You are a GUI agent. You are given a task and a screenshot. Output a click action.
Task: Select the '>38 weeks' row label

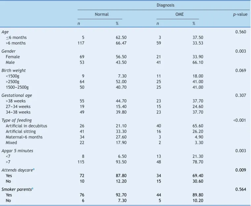16,101
